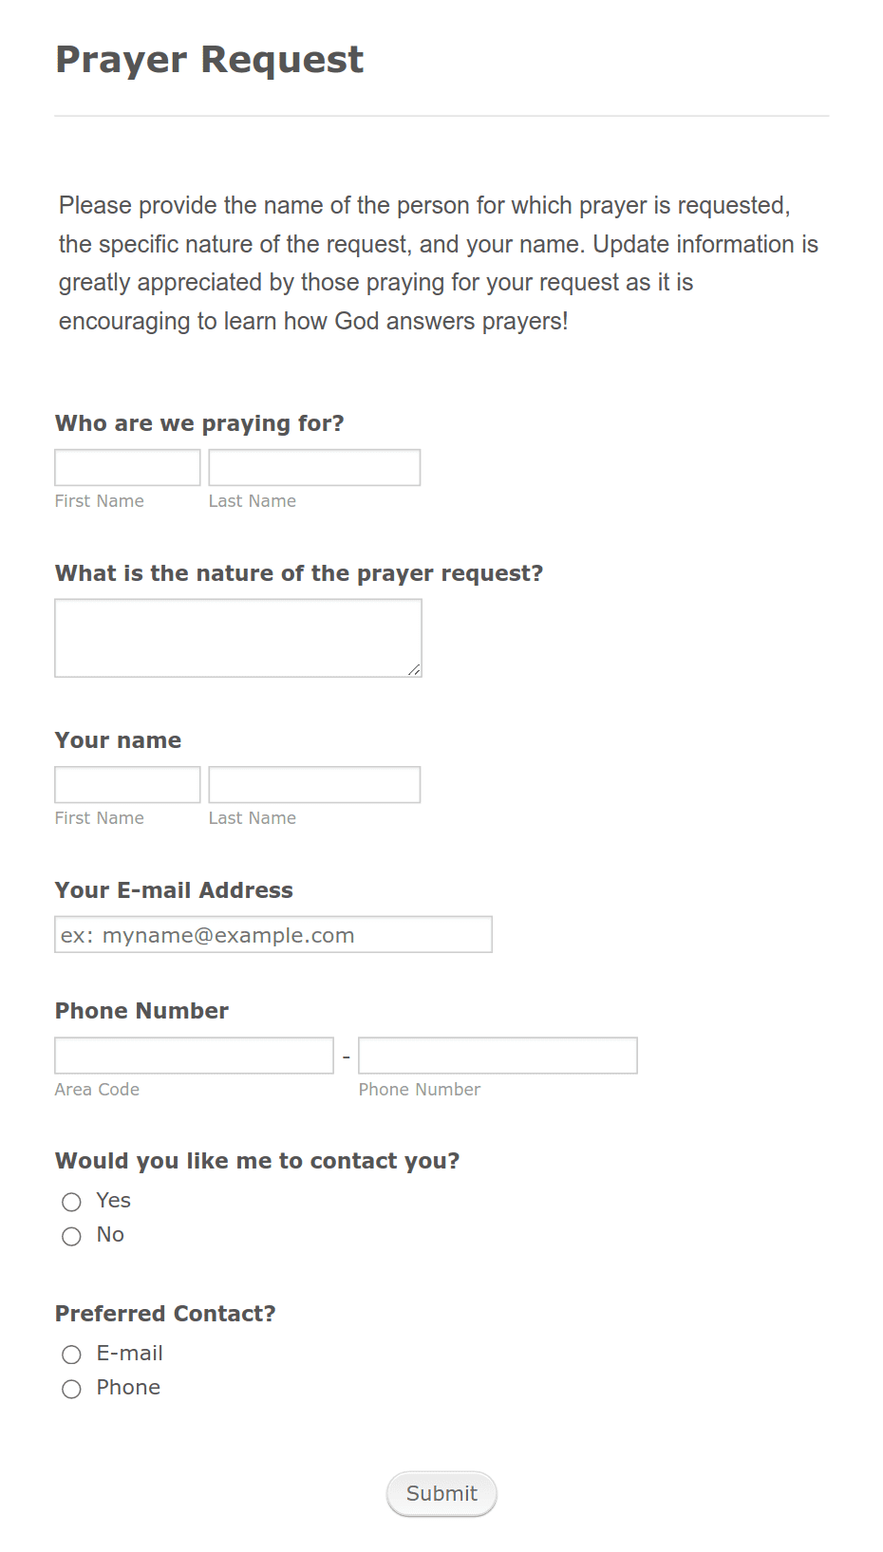
Task: Choose E-mail as preferred contact
Action: pos(71,1355)
